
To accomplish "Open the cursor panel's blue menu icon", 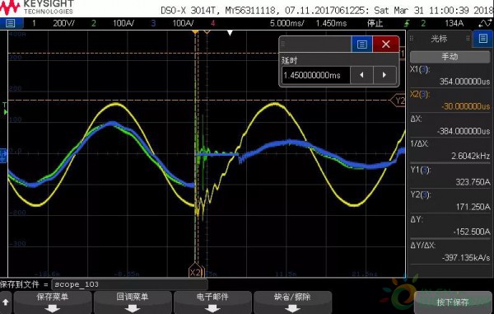I will pyautogui.click(x=483, y=39).
